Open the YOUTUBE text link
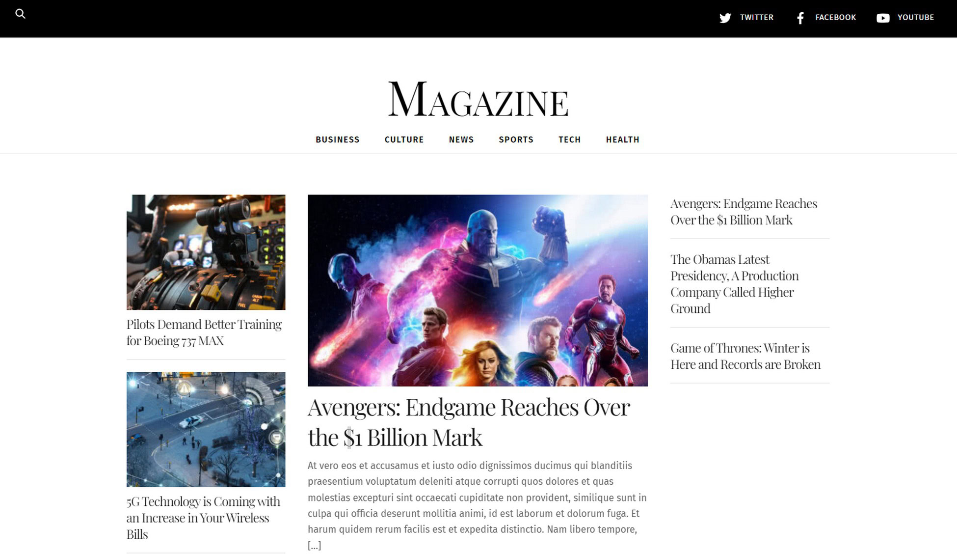 tap(915, 18)
